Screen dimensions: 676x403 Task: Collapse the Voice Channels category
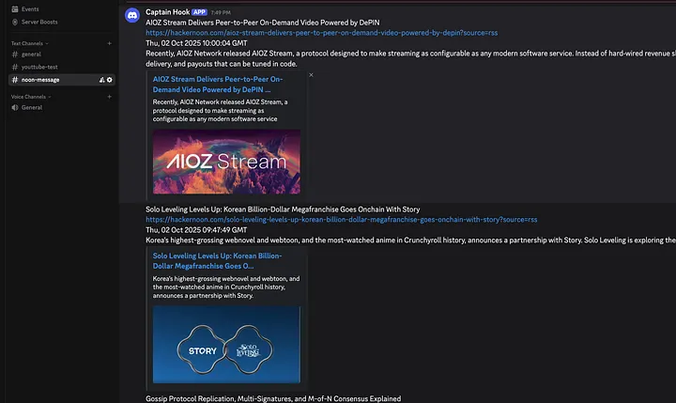click(29, 97)
